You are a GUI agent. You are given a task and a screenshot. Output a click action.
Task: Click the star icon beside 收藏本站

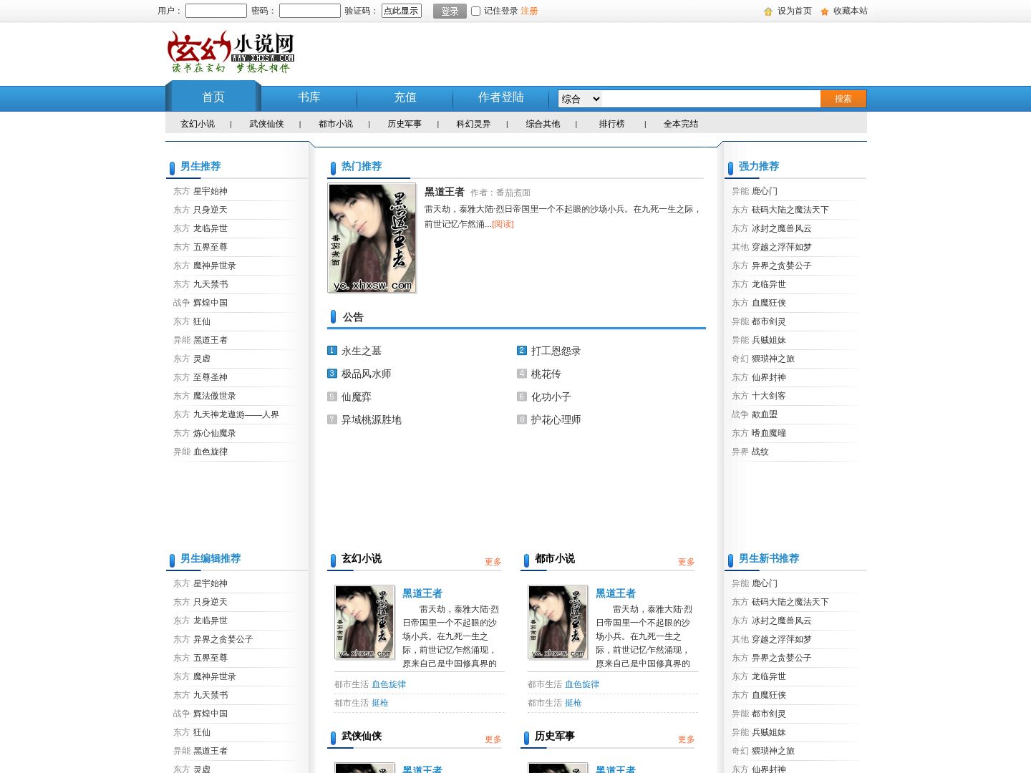click(x=825, y=11)
